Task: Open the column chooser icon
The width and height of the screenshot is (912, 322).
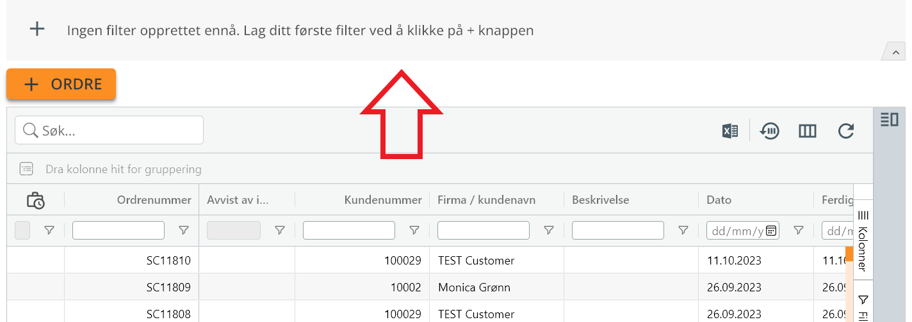Action: pyautogui.click(x=807, y=131)
